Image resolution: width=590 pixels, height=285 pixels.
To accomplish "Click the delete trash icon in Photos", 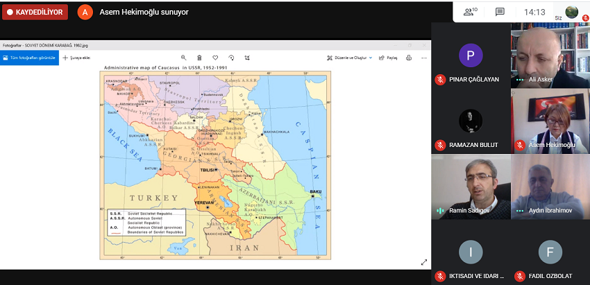I will click(x=199, y=58).
